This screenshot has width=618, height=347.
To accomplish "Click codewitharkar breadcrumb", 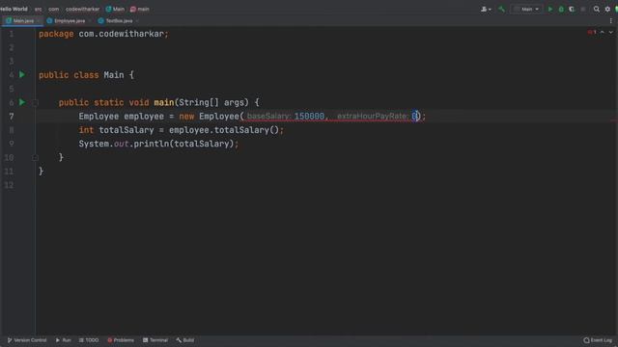I will pyautogui.click(x=82, y=9).
